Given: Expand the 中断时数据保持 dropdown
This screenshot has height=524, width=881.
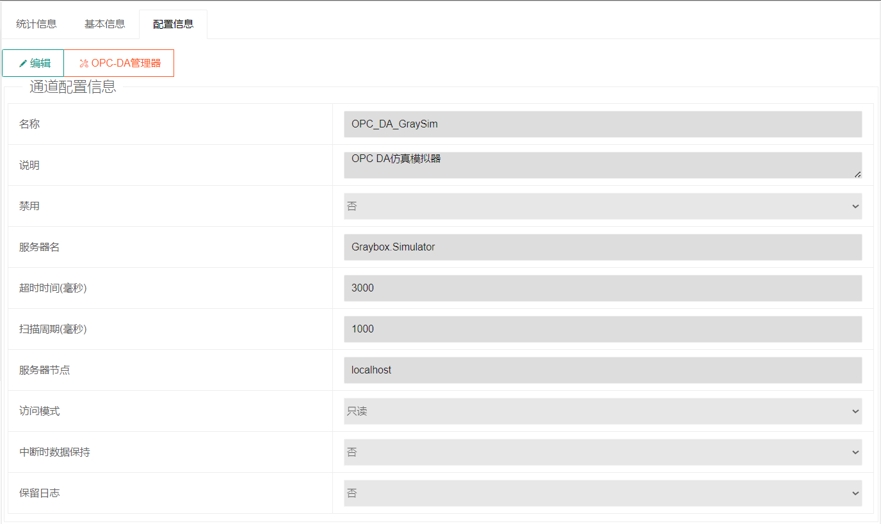Looking at the screenshot, I should click(602, 452).
